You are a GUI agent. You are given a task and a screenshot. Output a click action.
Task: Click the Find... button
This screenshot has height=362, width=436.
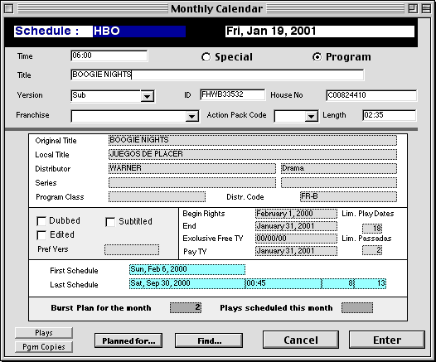pos(209,340)
